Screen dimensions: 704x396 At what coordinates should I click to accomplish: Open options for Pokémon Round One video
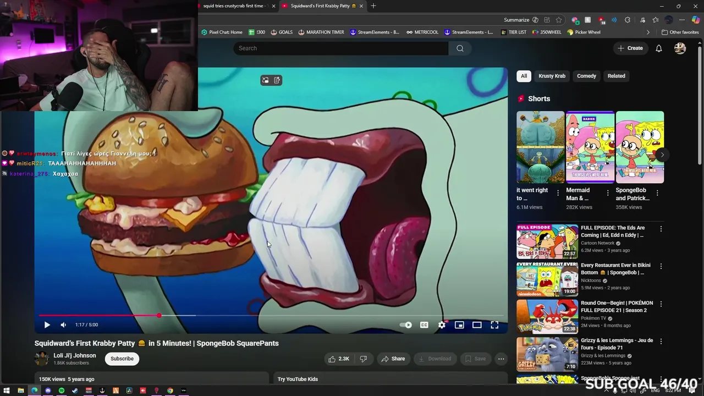point(661,304)
